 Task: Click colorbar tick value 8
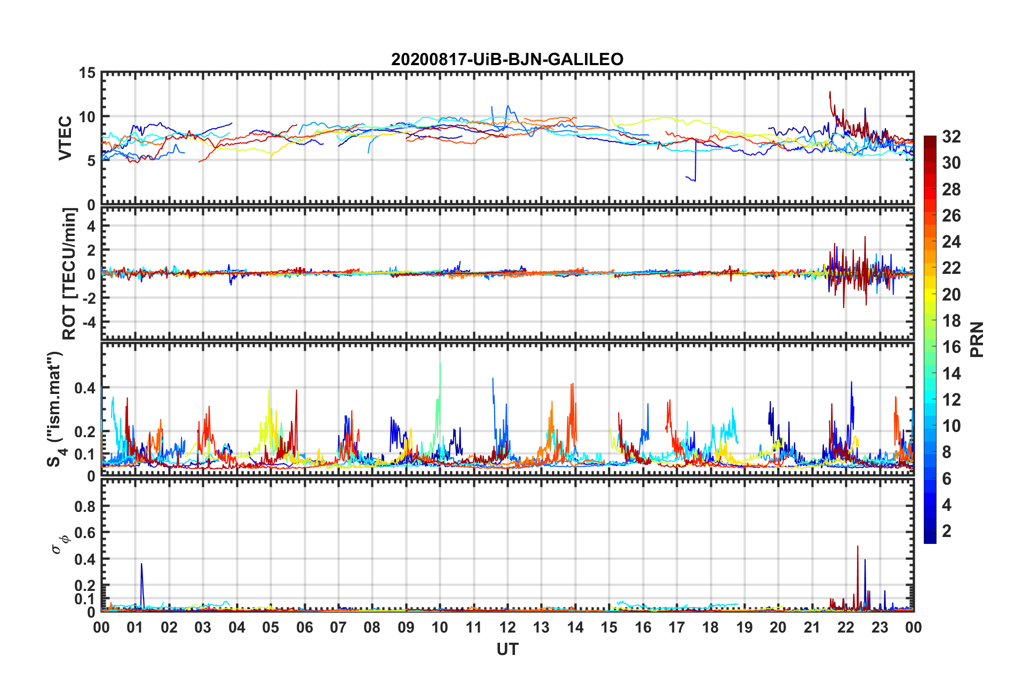[x=947, y=452]
